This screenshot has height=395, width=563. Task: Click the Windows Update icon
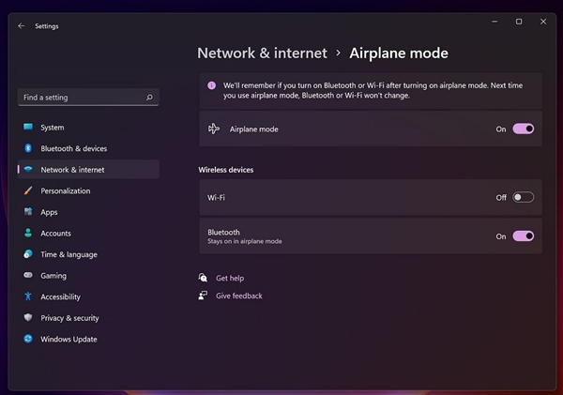[x=28, y=339]
